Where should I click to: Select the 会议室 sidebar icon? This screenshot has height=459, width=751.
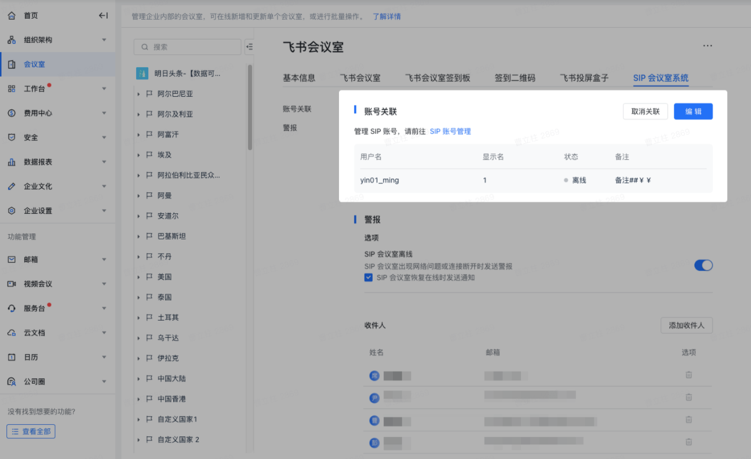12,64
